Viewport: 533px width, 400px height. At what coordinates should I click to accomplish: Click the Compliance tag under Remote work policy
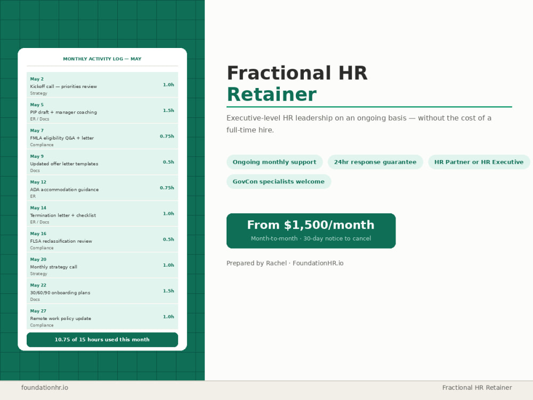[42, 325]
